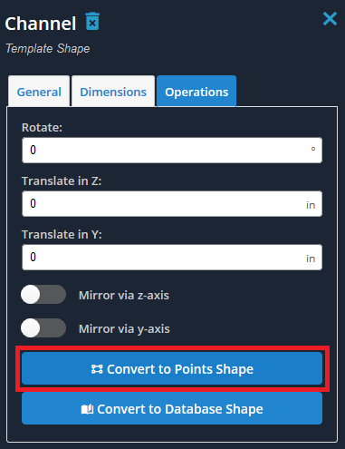This screenshot has height=449, width=345.
Task: Focus the Rotate angle input field
Action: coord(172,151)
